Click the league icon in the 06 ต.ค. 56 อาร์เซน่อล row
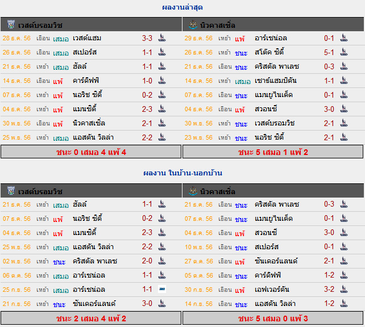 162,275
